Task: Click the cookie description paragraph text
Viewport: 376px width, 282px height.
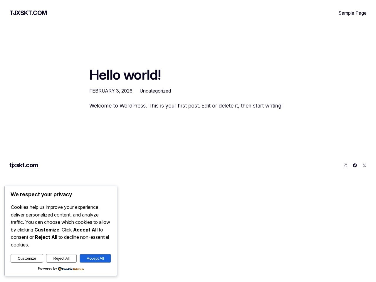Action: click(61, 226)
